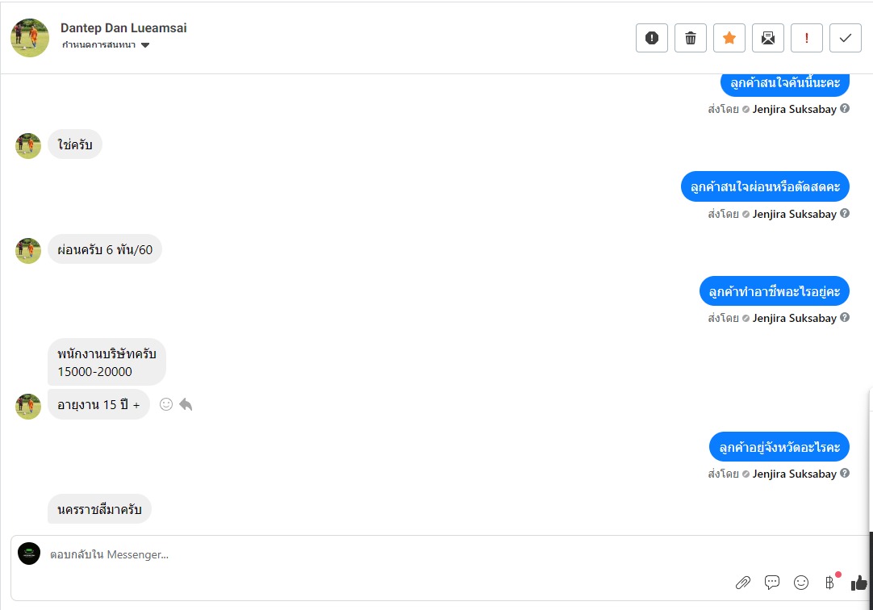Click the baht payment request icon
This screenshot has height=610, width=873.
829,583
